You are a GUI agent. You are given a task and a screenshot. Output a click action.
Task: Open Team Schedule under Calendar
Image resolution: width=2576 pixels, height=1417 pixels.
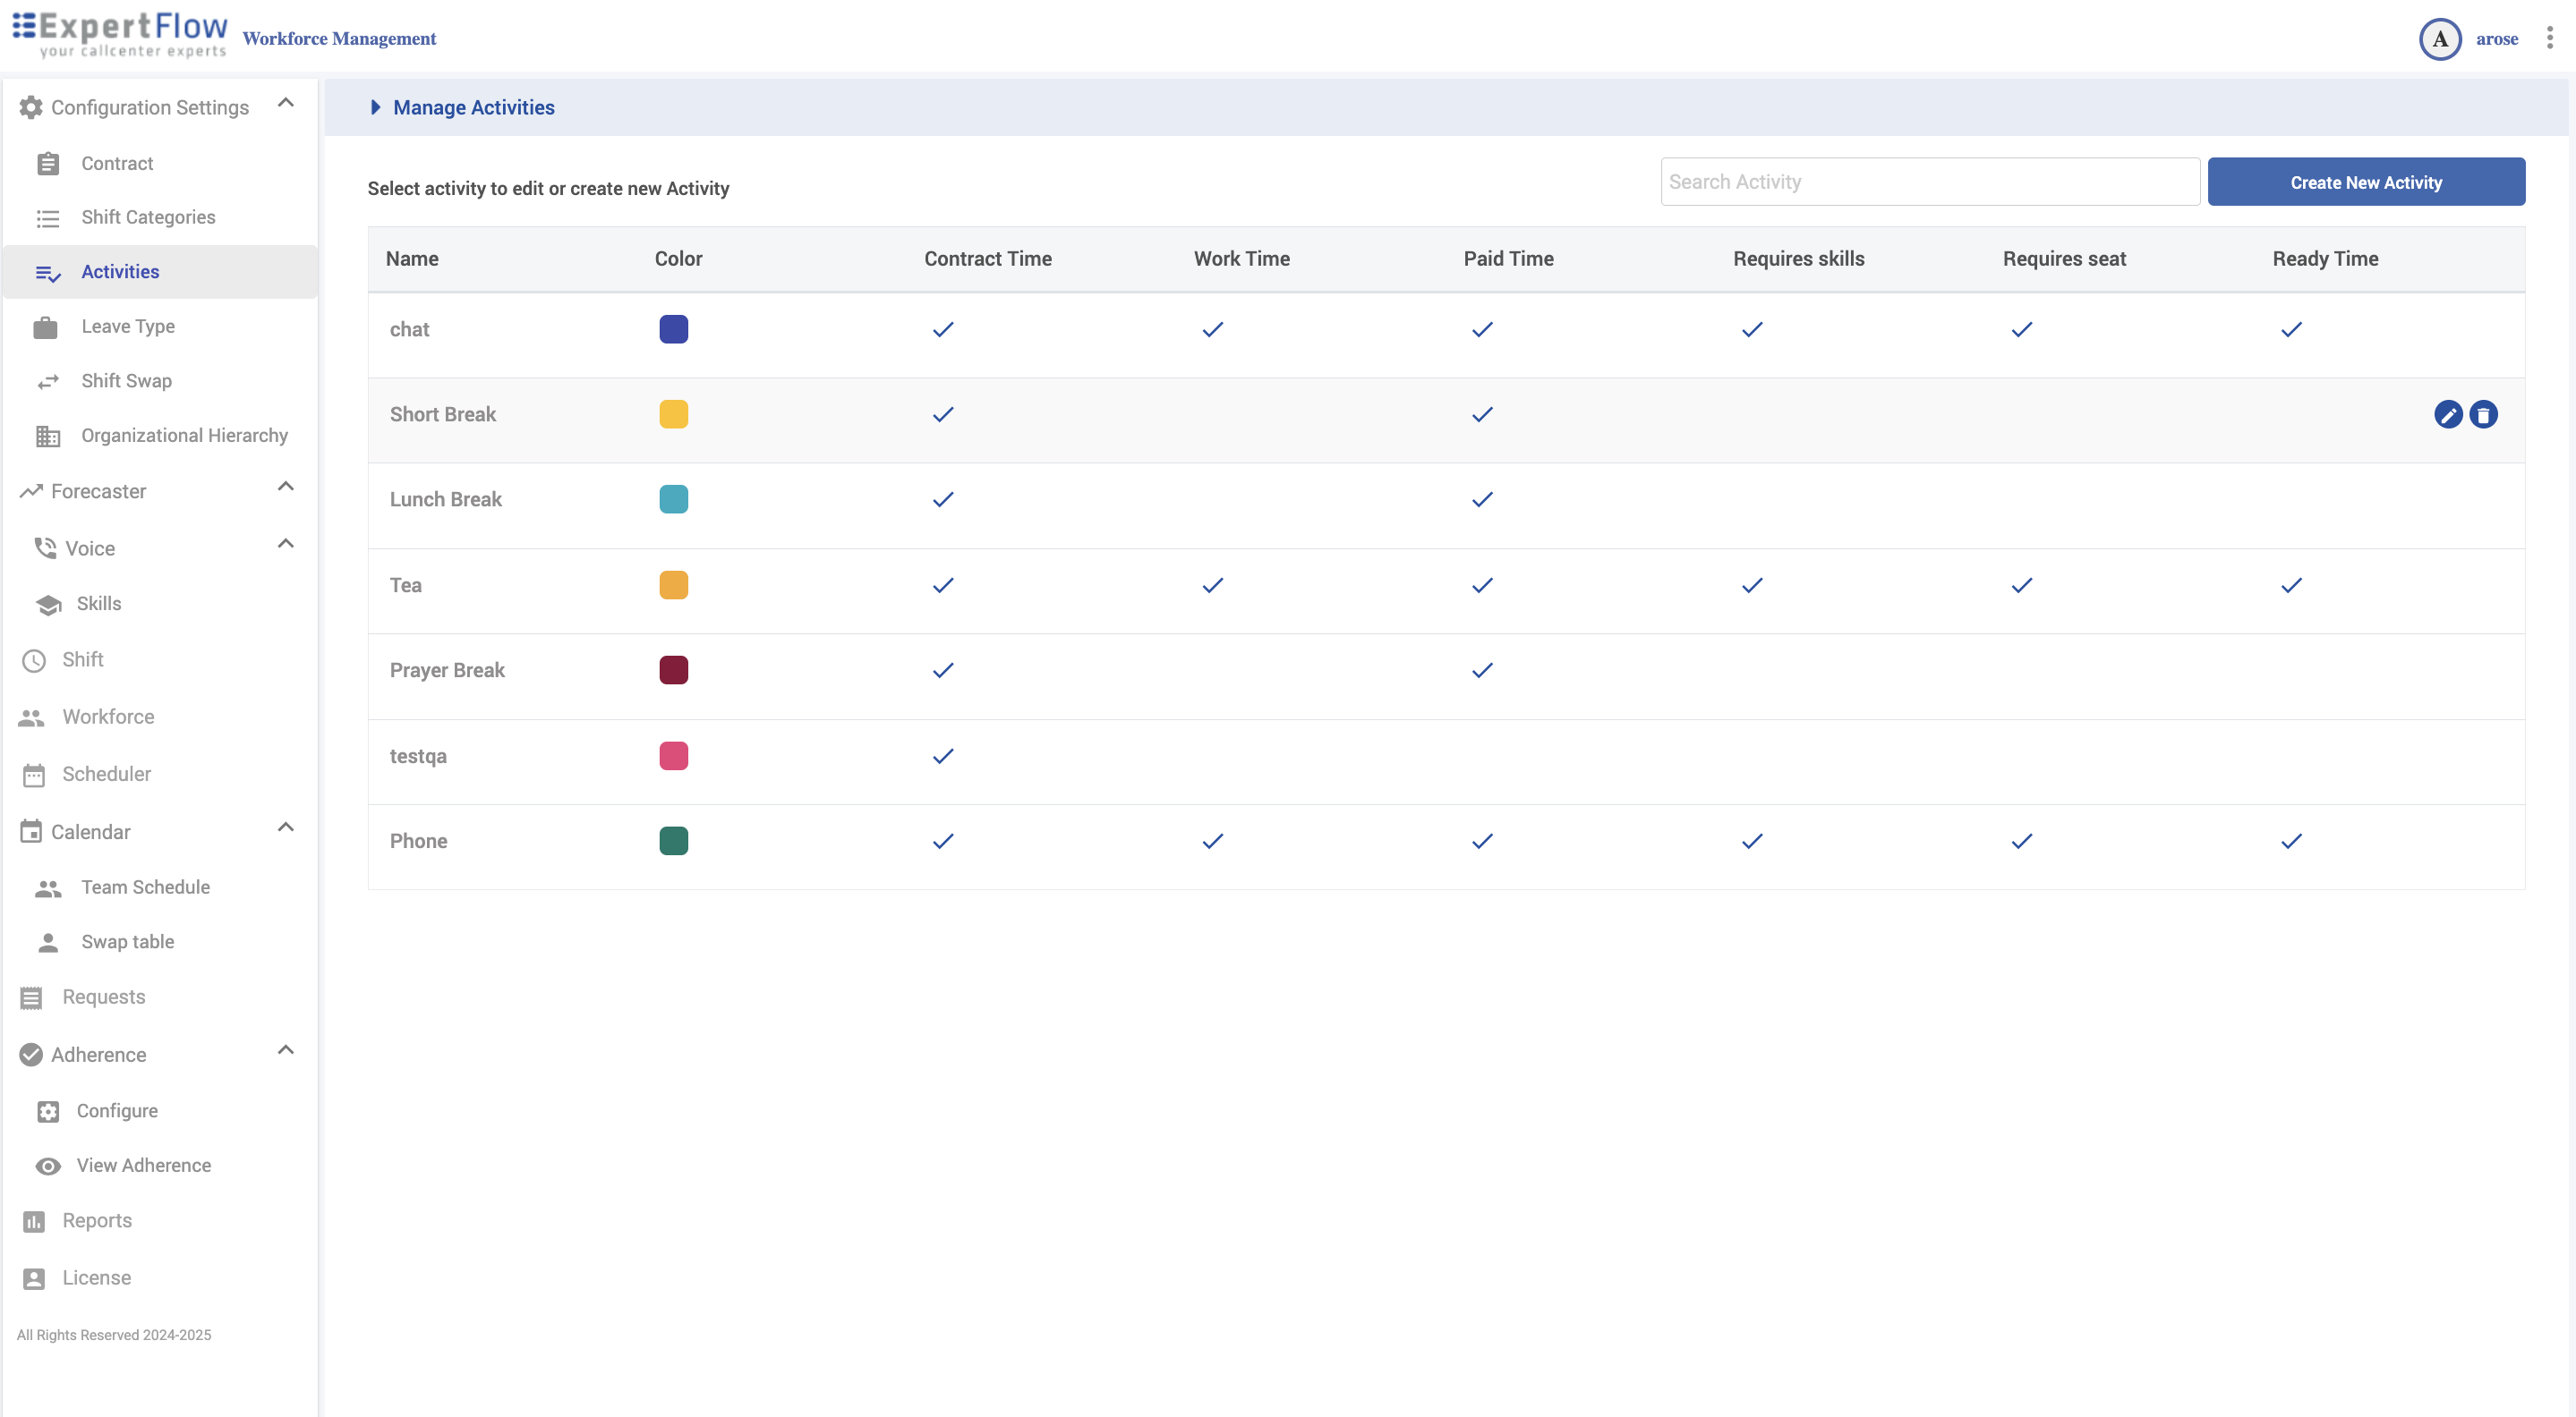145,887
